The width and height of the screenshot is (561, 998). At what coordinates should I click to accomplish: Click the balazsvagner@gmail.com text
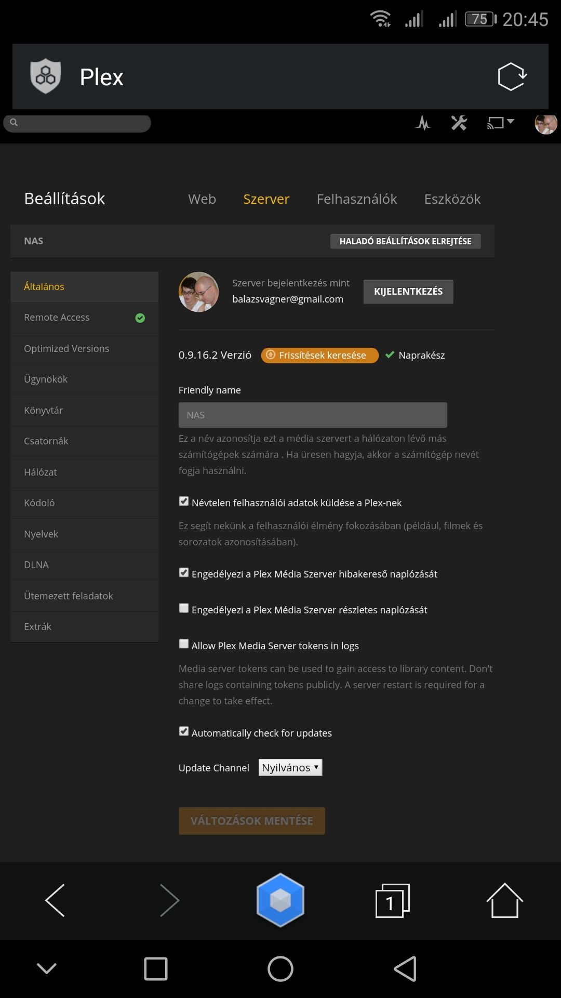(288, 299)
